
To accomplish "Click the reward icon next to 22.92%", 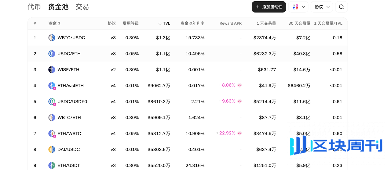I will click(239, 133).
